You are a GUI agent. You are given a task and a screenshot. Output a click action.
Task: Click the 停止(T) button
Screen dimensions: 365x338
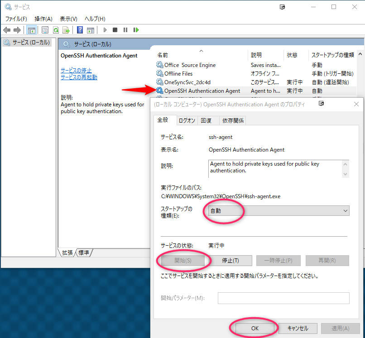click(x=231, y=261)
